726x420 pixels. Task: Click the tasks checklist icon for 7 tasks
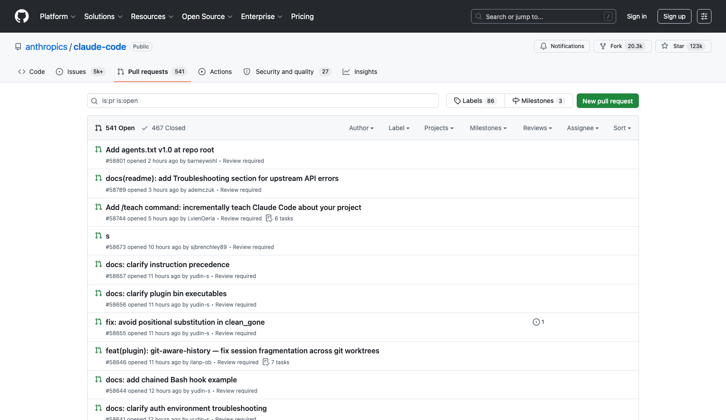tap(266, 362)
